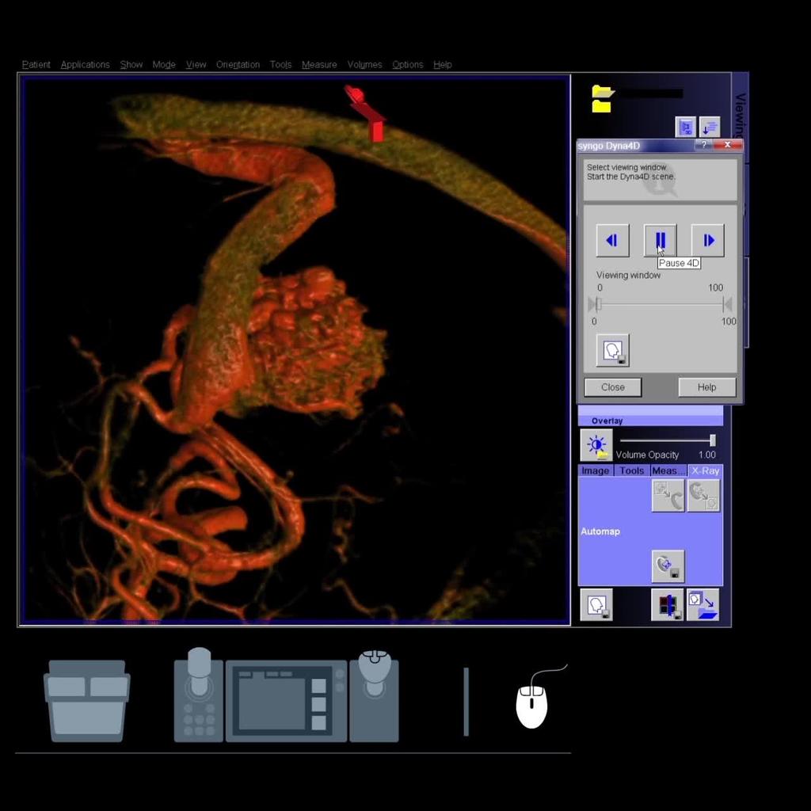
Task: Click the 3D volume icon below the folder
Action: click(x=685, y=127)
